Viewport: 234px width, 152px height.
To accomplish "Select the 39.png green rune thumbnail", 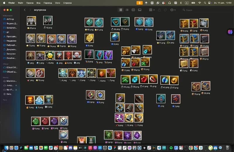I will 125,79.
